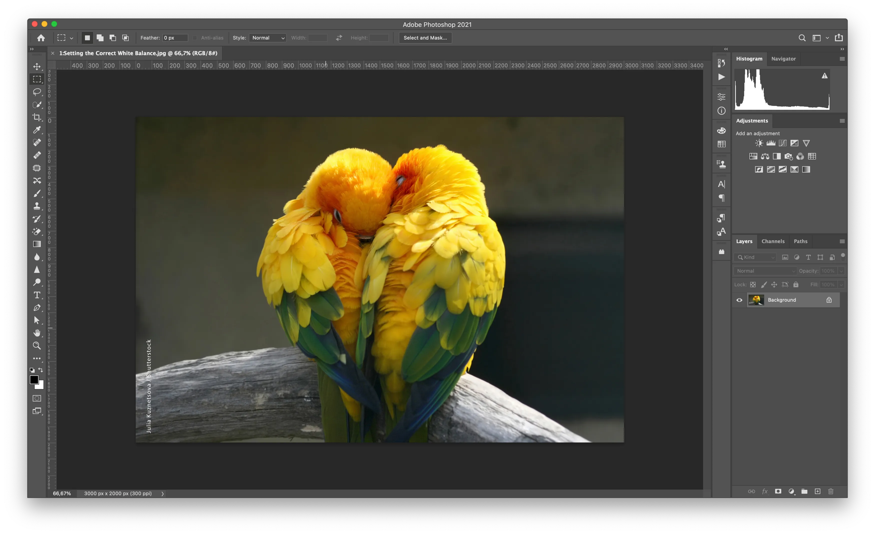
Task: Swap foreground and background colors
Action: point(41,370)
